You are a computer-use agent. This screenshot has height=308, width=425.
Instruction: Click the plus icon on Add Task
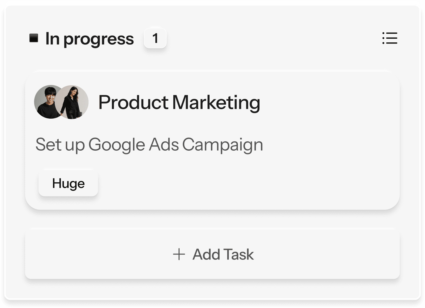coord(179,254)
